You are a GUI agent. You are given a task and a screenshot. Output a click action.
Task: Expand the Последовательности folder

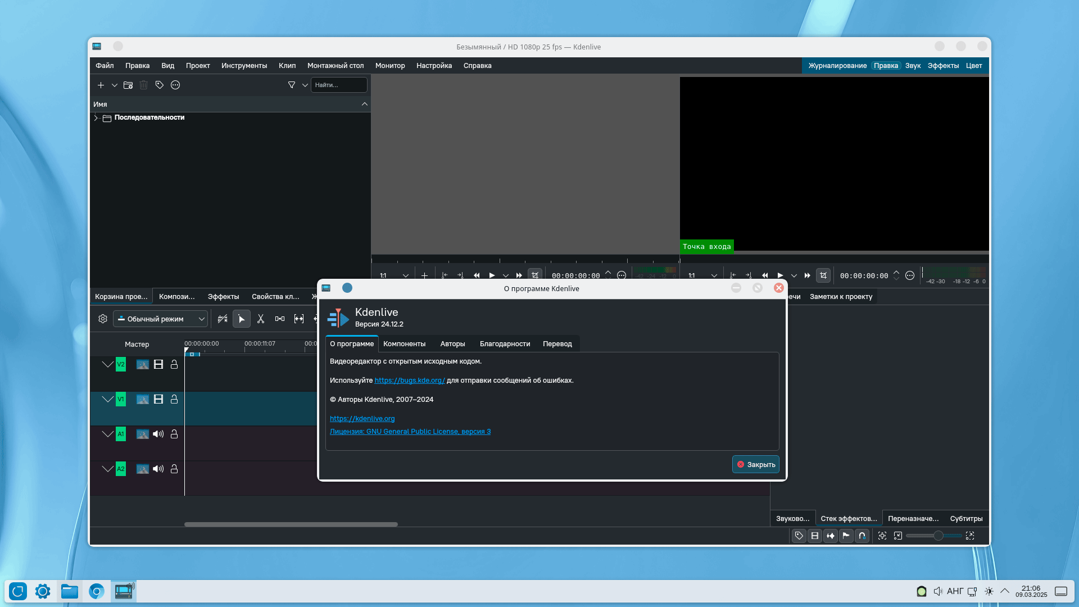pos(96,117)
